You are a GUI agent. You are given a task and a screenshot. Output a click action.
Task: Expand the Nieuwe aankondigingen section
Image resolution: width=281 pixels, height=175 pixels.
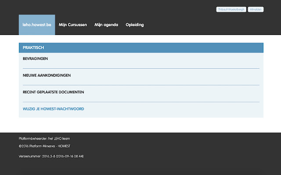[47, 75]
